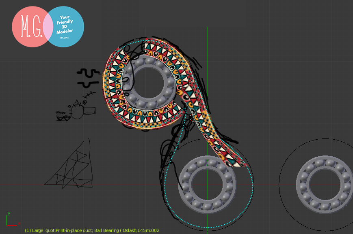Click the Ball Bearing status text at the bottom

(x=108, y=230)
